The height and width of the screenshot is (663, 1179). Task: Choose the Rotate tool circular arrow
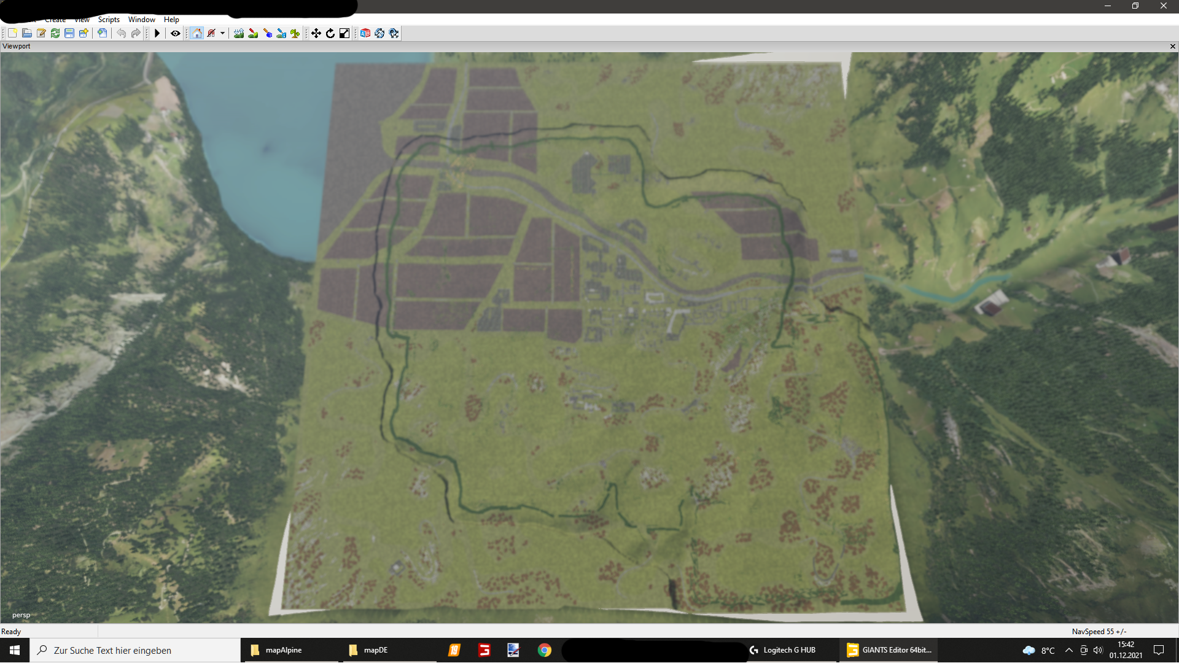[330, 33]
